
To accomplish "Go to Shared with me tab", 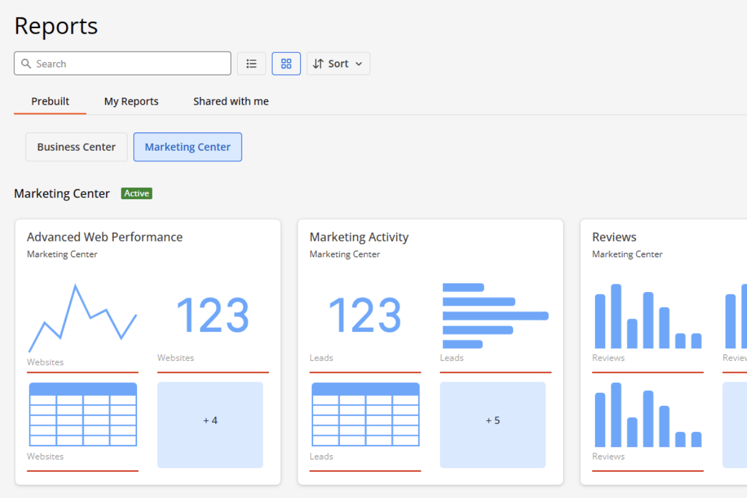I will [231, 101].
